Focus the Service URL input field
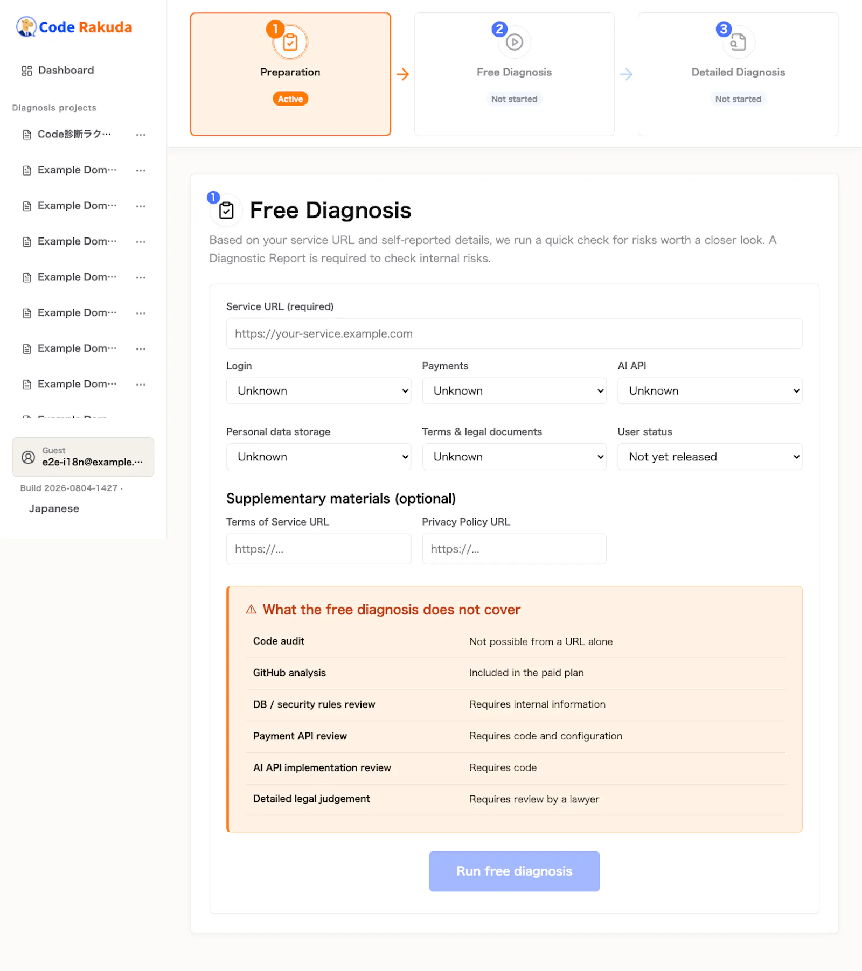The width and height of the screenshot is (862, 971). click(514, 333)
